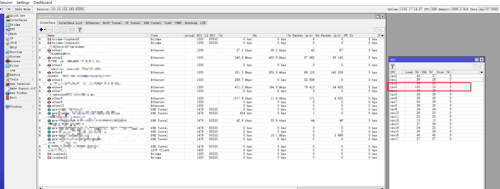Expand the Routing submenu in the sidebar
The width and height of the screenshot is (500, 189).
pyautogui.click(x=33, y=52)
